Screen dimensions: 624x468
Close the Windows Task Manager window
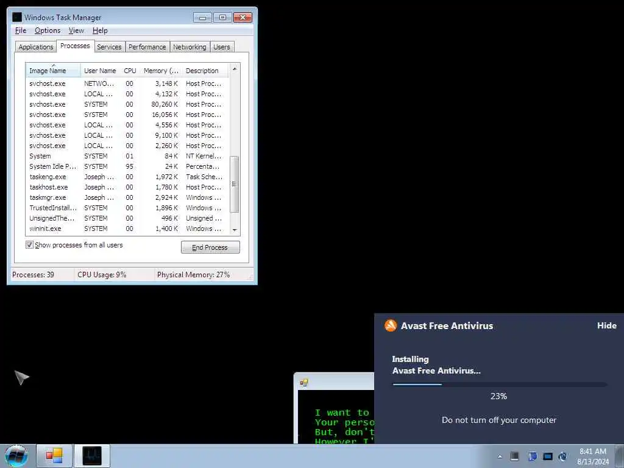(243, 18)
